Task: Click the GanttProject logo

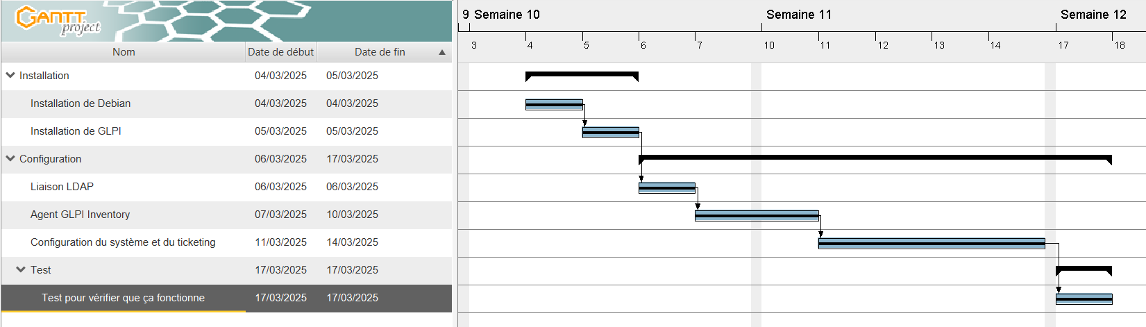Action: (58, 20)
